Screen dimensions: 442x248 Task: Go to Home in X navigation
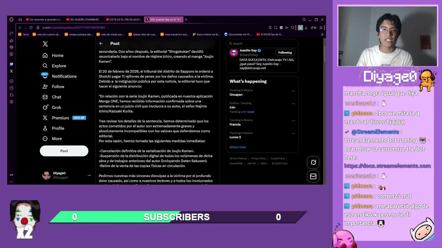53,55
